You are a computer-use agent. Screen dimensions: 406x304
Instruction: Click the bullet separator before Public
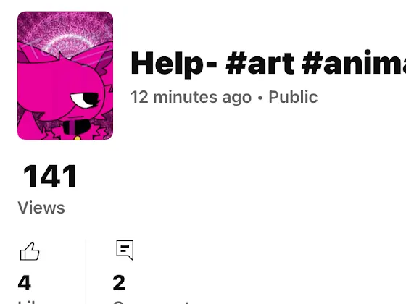tap(260, 98)
